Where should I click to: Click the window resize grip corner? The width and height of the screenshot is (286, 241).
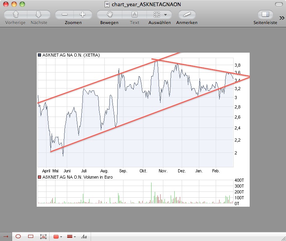[x=284, y=239]
